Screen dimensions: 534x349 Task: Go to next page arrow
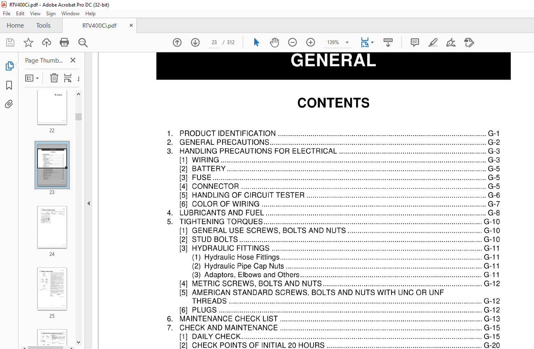point(195,42)
